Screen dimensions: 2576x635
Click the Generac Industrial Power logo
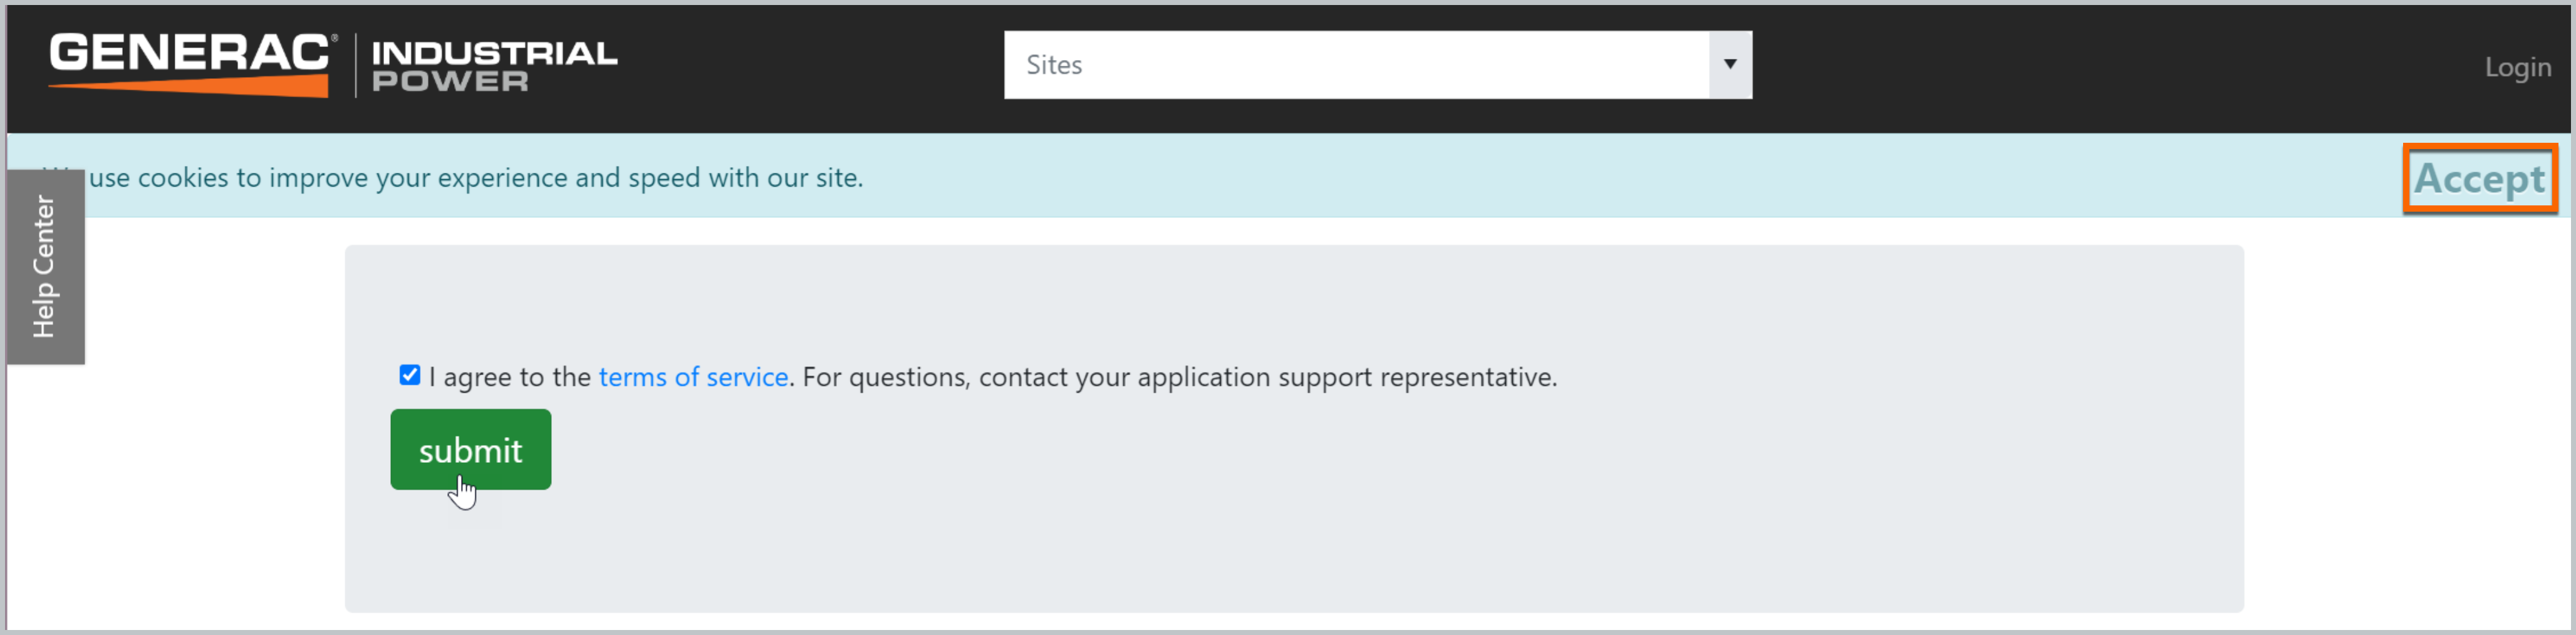(x=330, y=66)
